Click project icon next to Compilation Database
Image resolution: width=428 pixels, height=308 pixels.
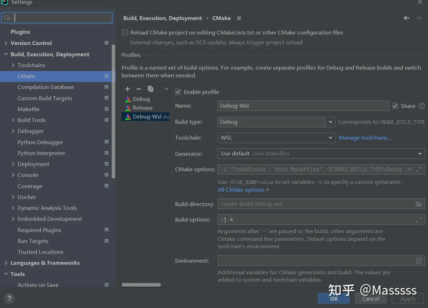[107, 87]
